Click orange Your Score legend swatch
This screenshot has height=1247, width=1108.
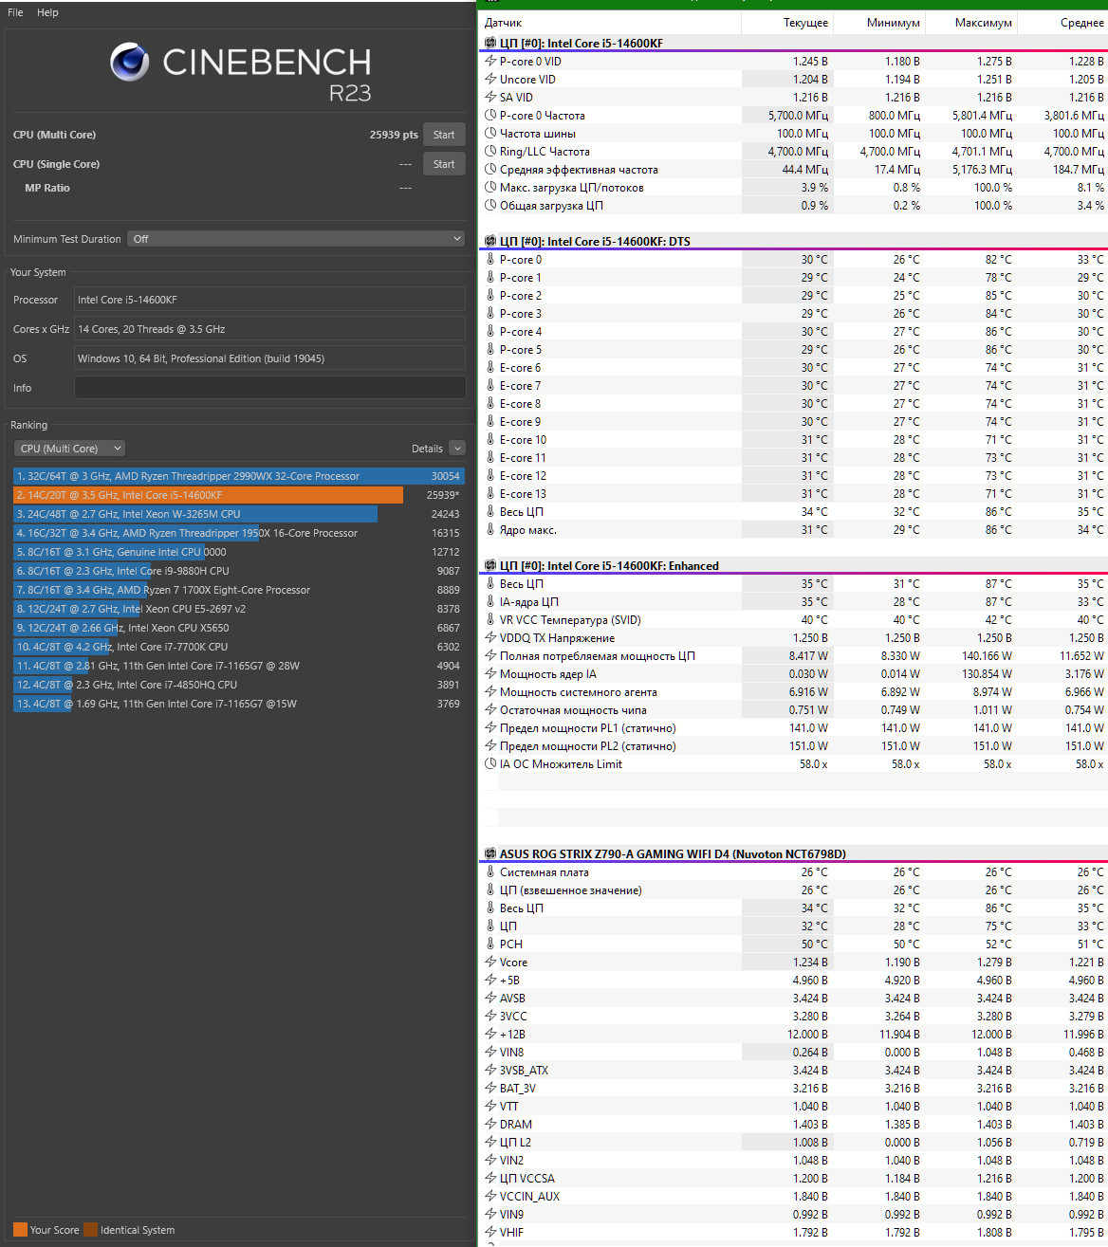pos(20,1230)
